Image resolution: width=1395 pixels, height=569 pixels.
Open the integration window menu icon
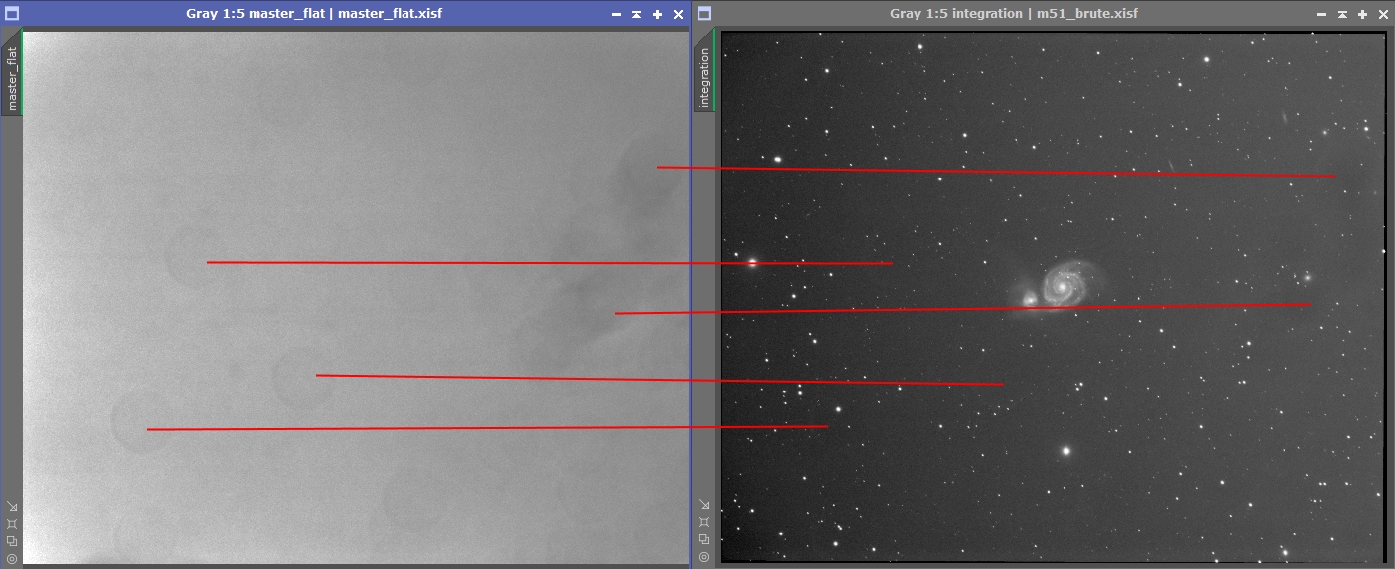coord(703,14)
